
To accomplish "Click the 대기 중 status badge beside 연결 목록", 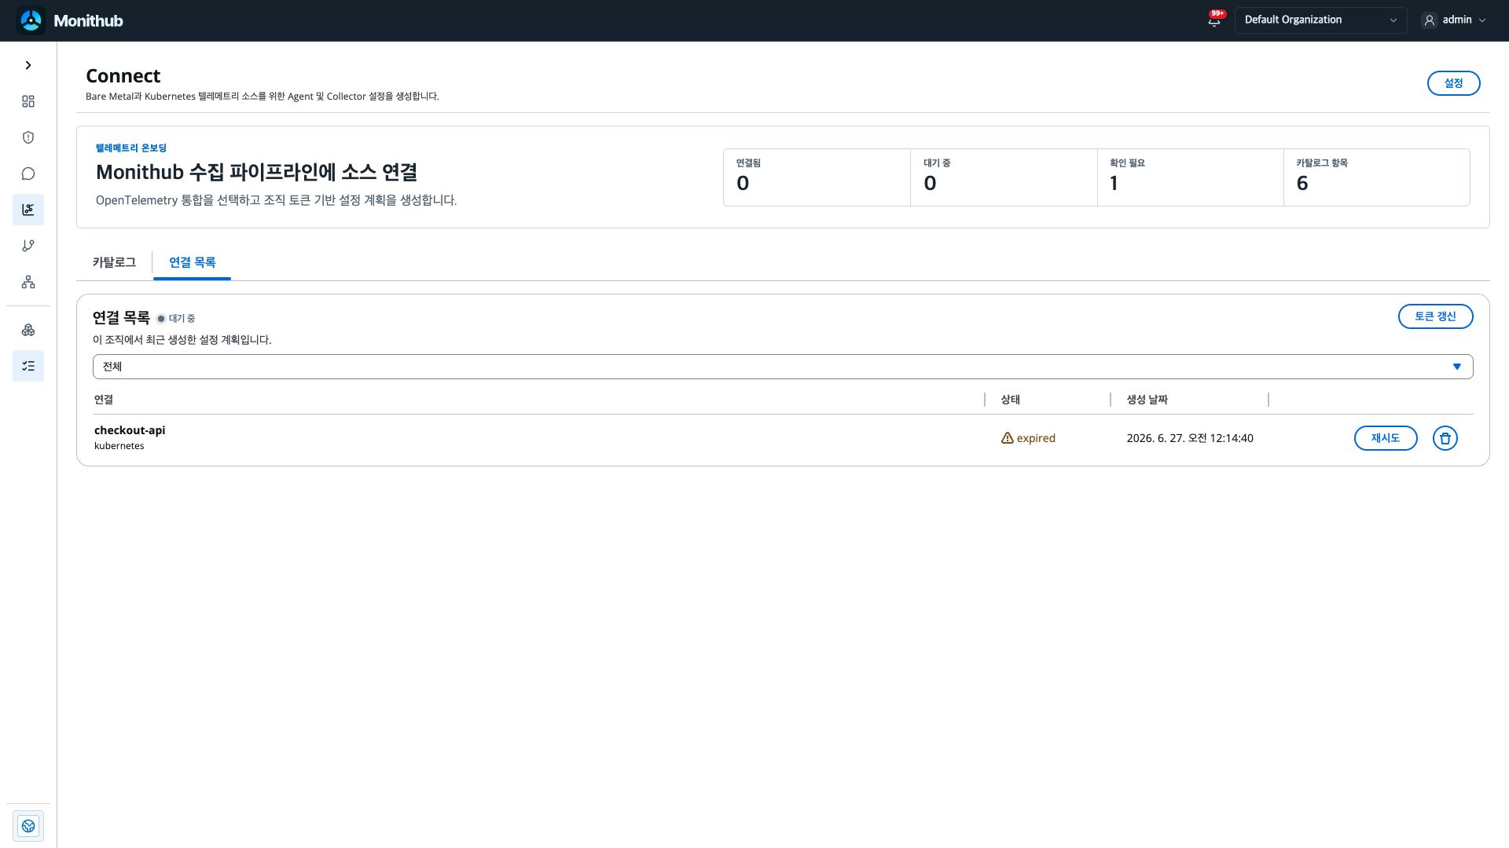I will pyautogui.click(x=176, y=319).
